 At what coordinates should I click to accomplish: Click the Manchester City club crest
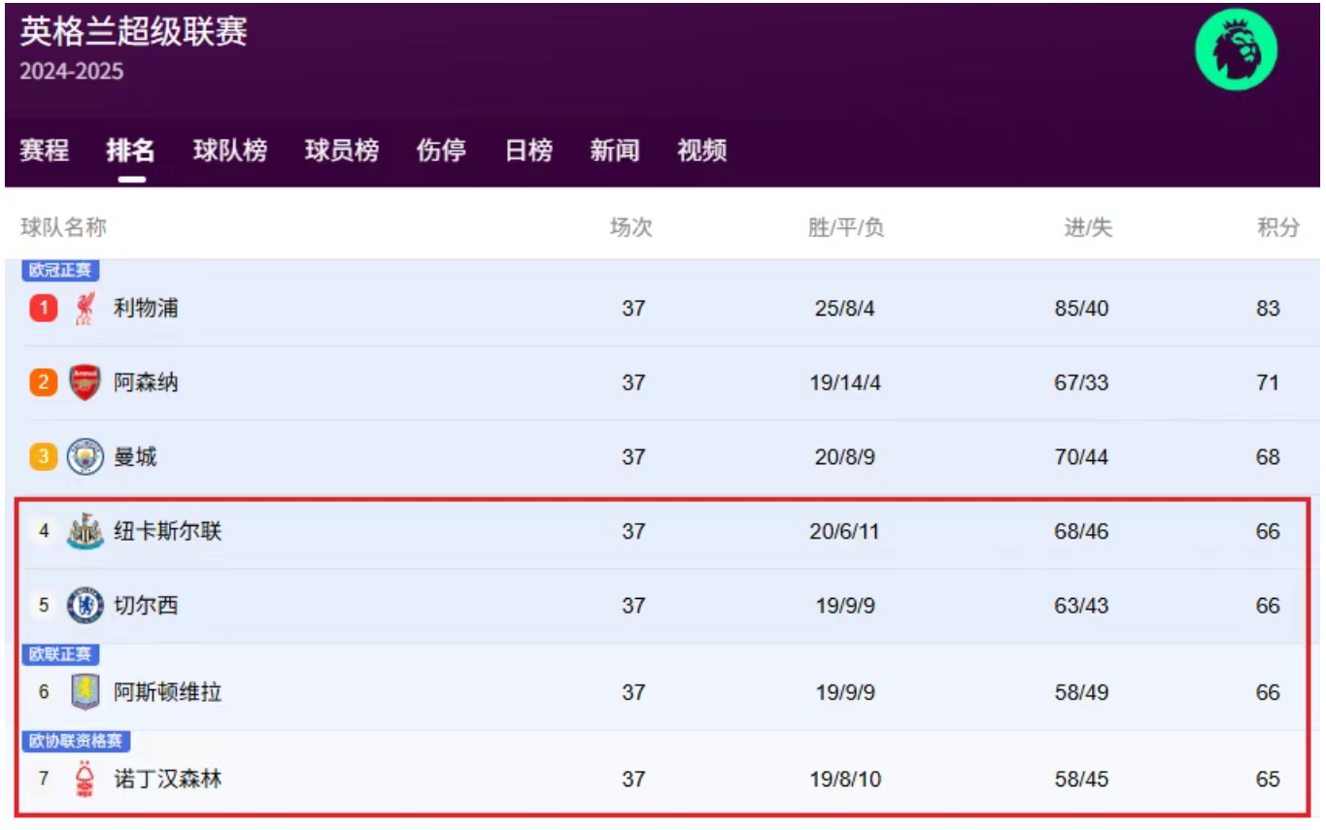[x=85, y=456]
